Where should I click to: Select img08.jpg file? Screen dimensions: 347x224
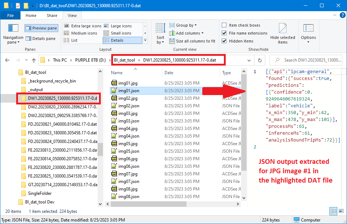pyautogui.click(x=128, y=189)
